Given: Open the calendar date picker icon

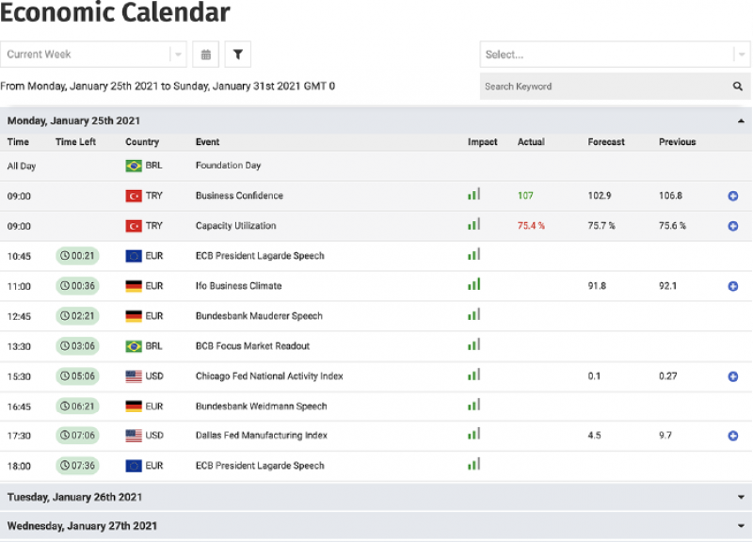Looking at the screenshot, I should coord(205,55).
